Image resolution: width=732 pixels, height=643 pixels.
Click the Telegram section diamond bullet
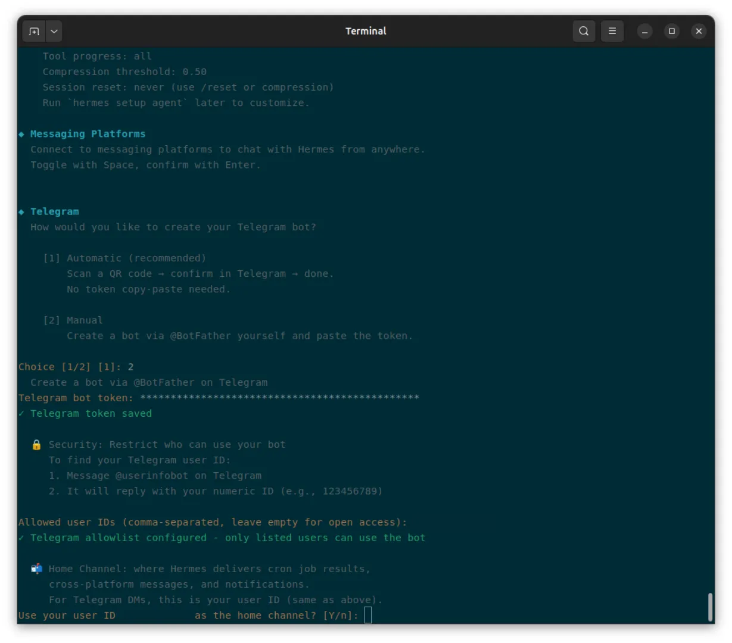[x=21, y=211]
